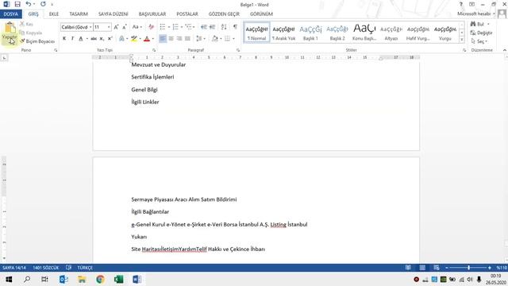508x286 pixels.
Task: Apply superscript formatting
Action: (110, 39)
